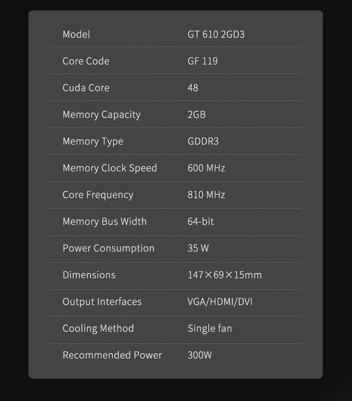Select the 64-bit value

pos(201,221)
